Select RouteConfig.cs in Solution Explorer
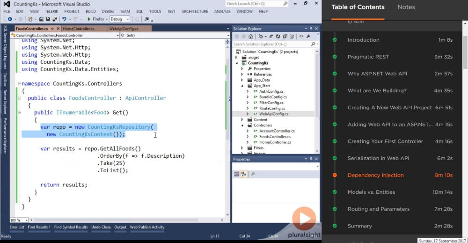The height and width of the screenshot is (243, 468). (272, 108)
